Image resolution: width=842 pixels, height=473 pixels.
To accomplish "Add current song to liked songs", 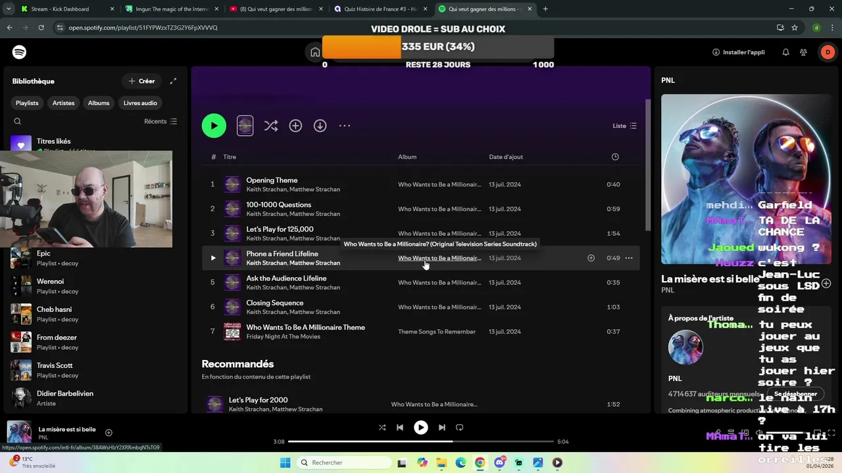I will coord(109,432).
